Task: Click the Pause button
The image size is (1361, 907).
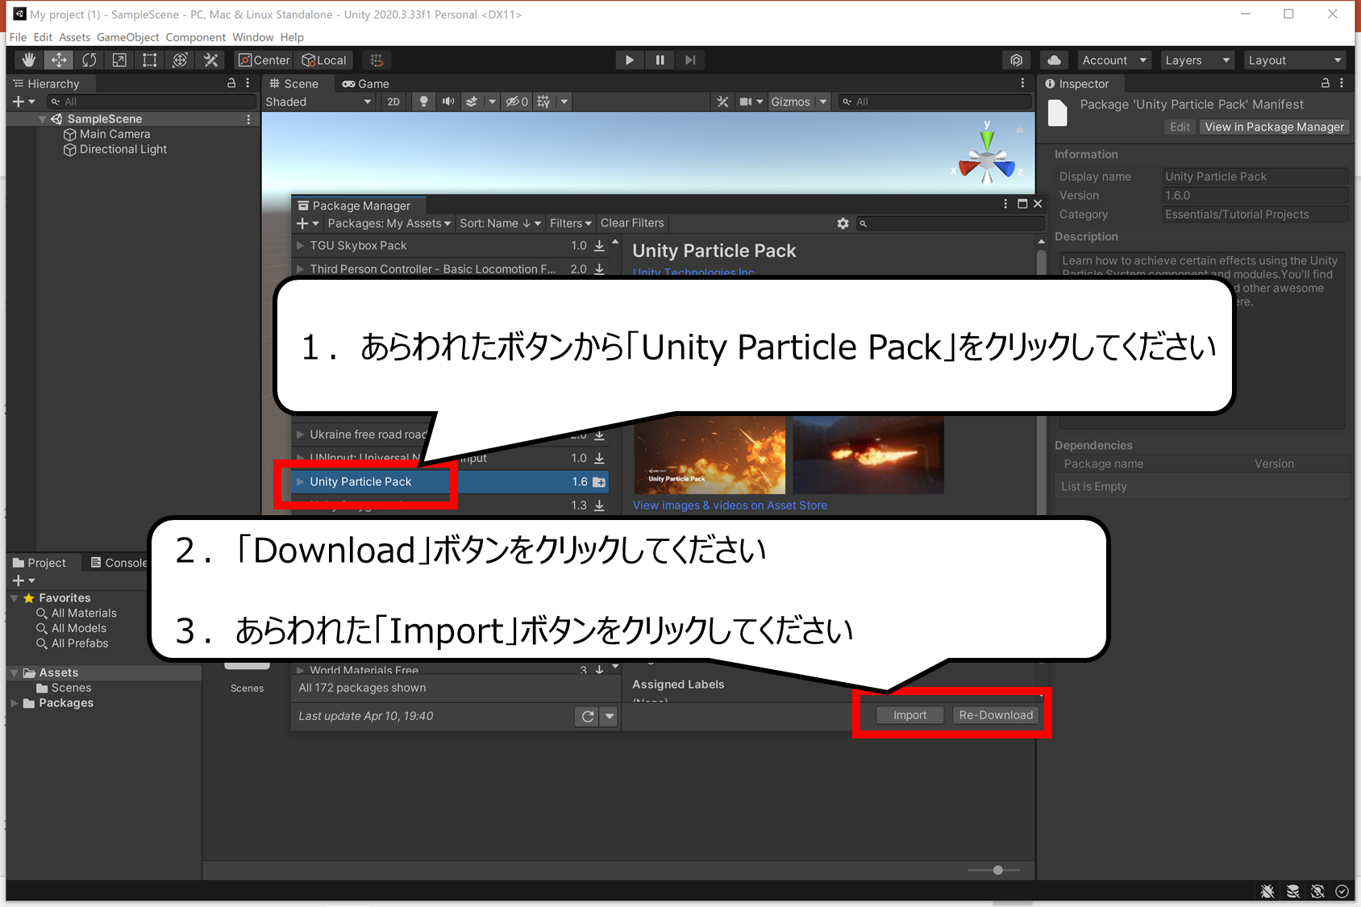Action: (x=660, y=60)
